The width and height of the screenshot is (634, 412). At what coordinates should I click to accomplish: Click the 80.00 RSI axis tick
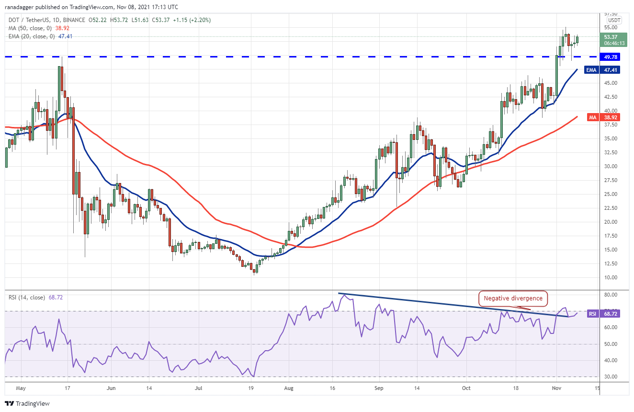[611, 295]
